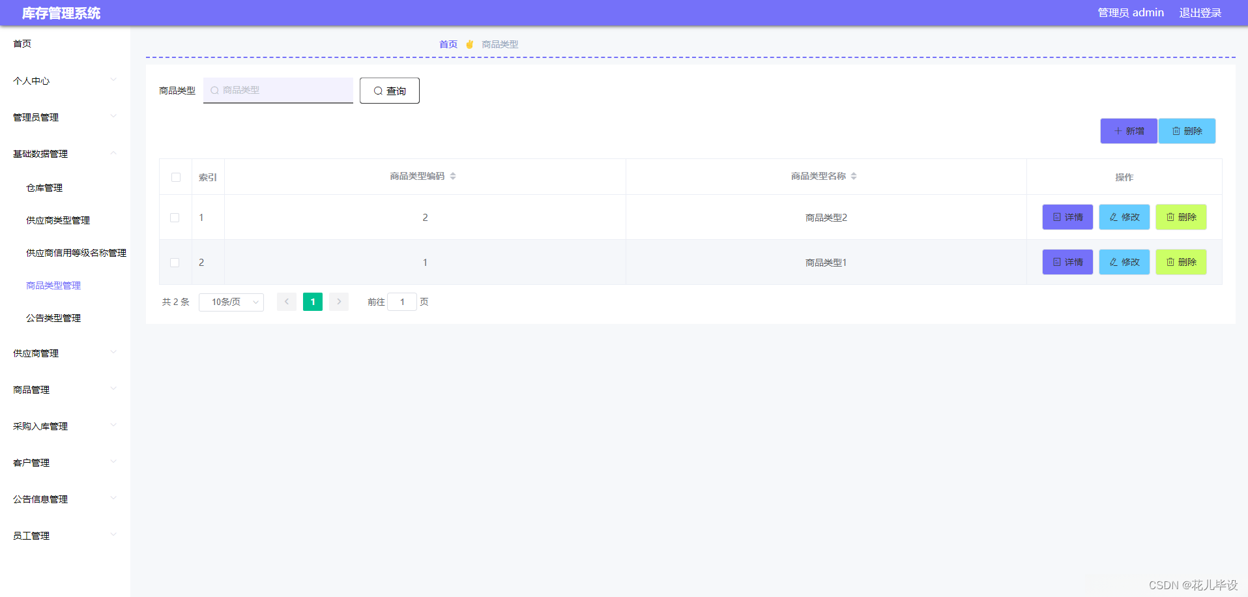
Task: Go to previous page arrow in pagination
Action: [287, 302]
